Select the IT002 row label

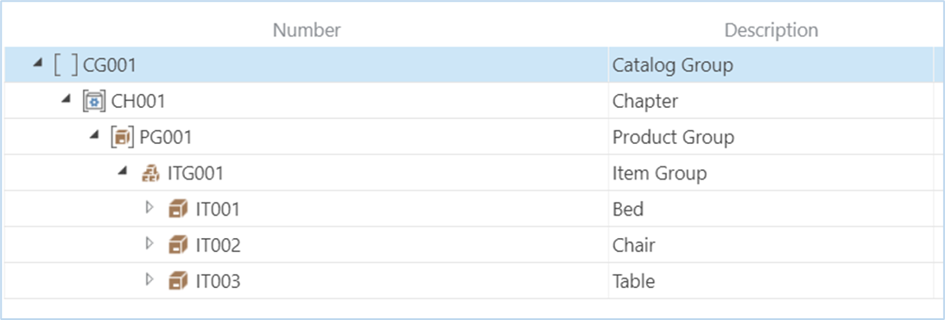(219, 246)
